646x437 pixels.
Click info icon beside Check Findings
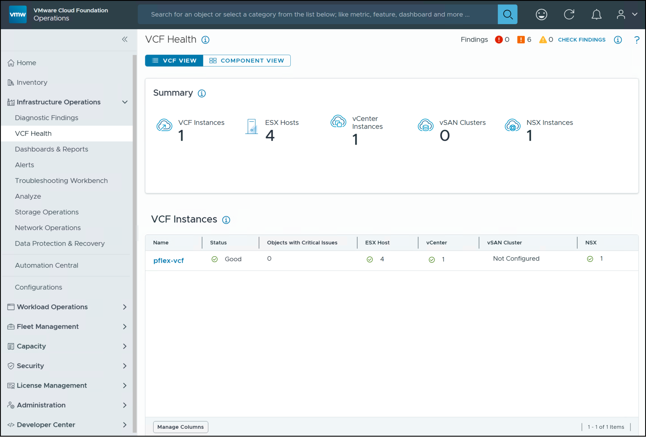pyautogui.click(x=618, y=40)
